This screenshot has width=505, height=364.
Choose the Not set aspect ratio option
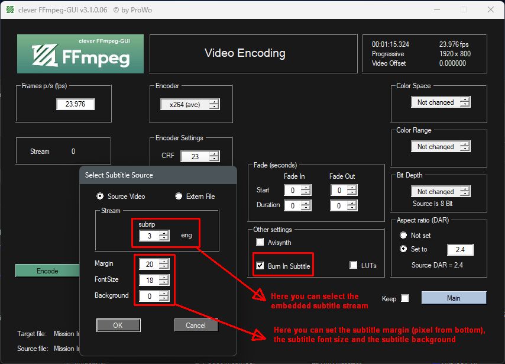click(x=403, y=235)
